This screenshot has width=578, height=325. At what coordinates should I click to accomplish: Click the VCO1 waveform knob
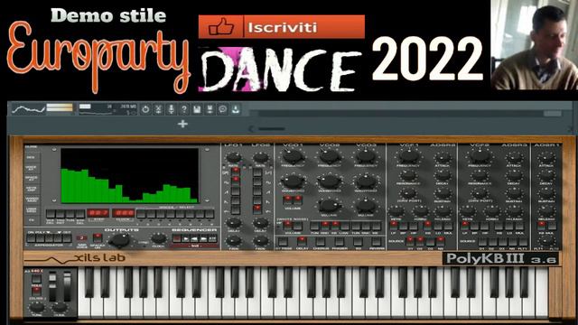pyautogui.click(x=293, y=181)
